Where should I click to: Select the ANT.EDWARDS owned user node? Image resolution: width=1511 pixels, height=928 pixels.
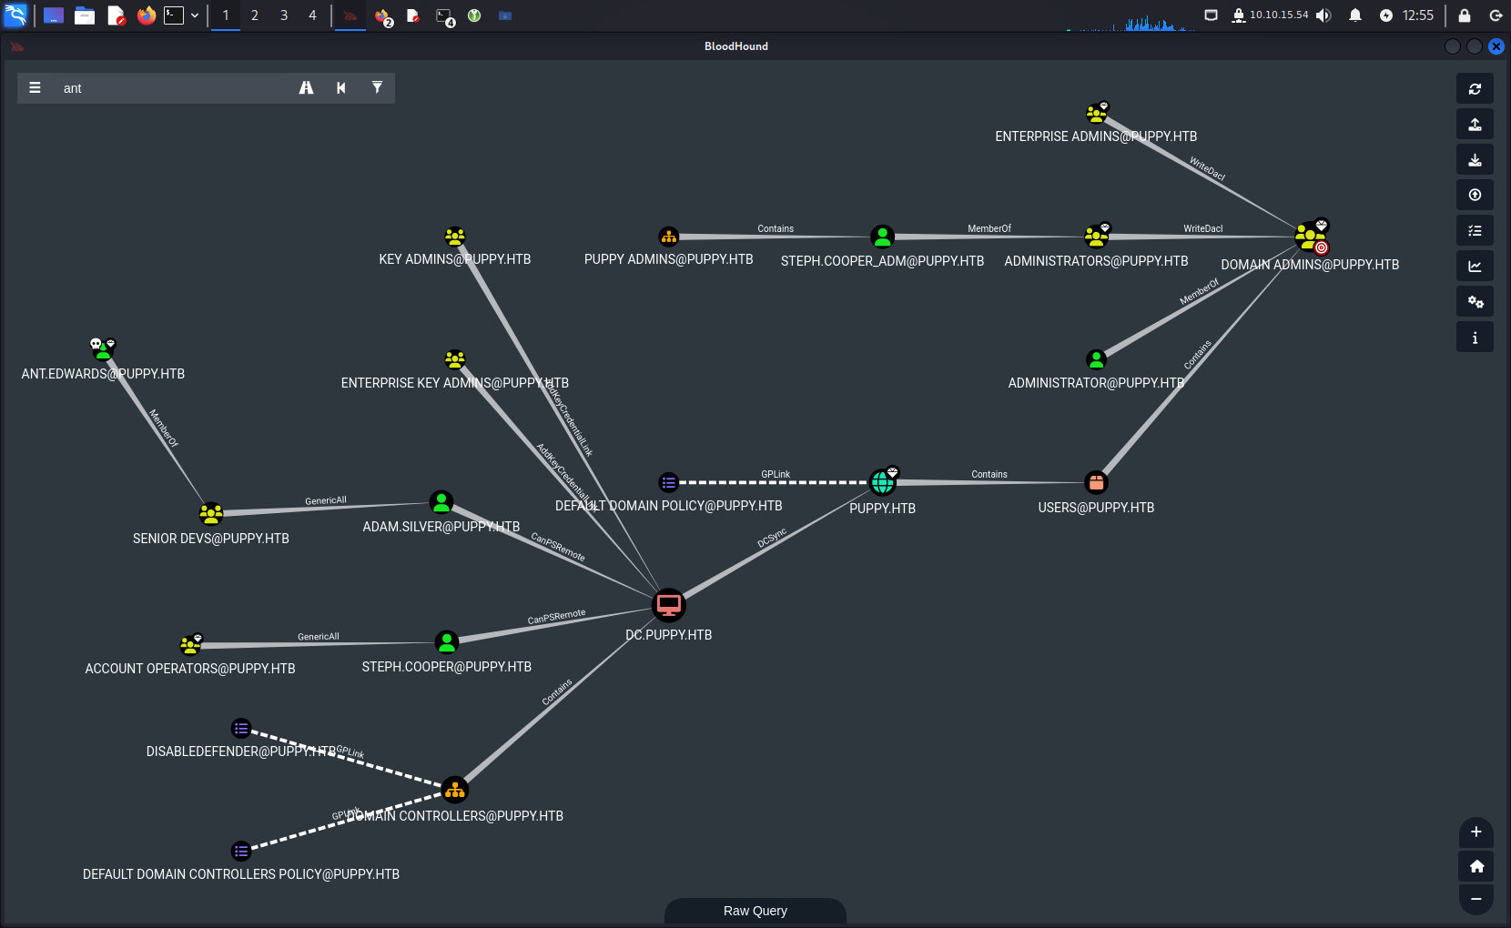[103, 348]
